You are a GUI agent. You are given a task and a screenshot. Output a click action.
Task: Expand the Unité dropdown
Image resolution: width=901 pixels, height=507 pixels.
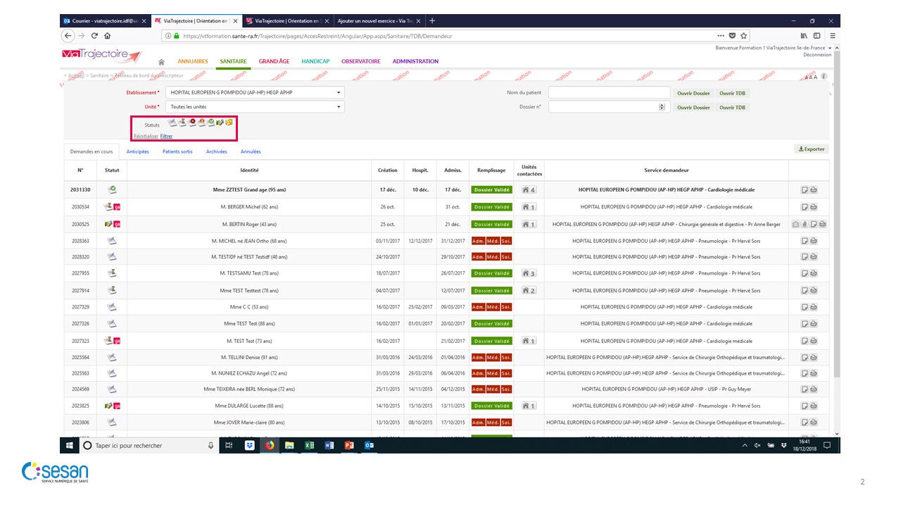[339, 107]
